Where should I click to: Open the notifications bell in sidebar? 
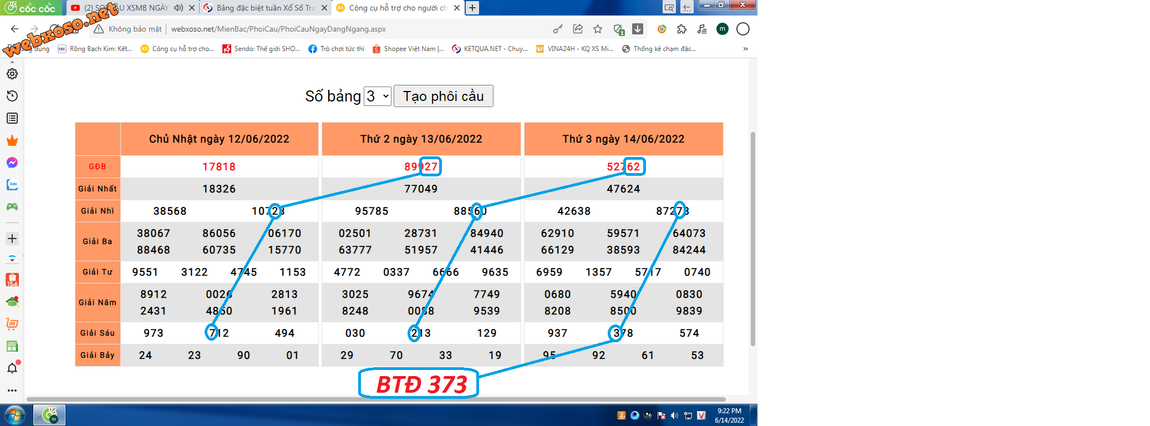point(12,368)
